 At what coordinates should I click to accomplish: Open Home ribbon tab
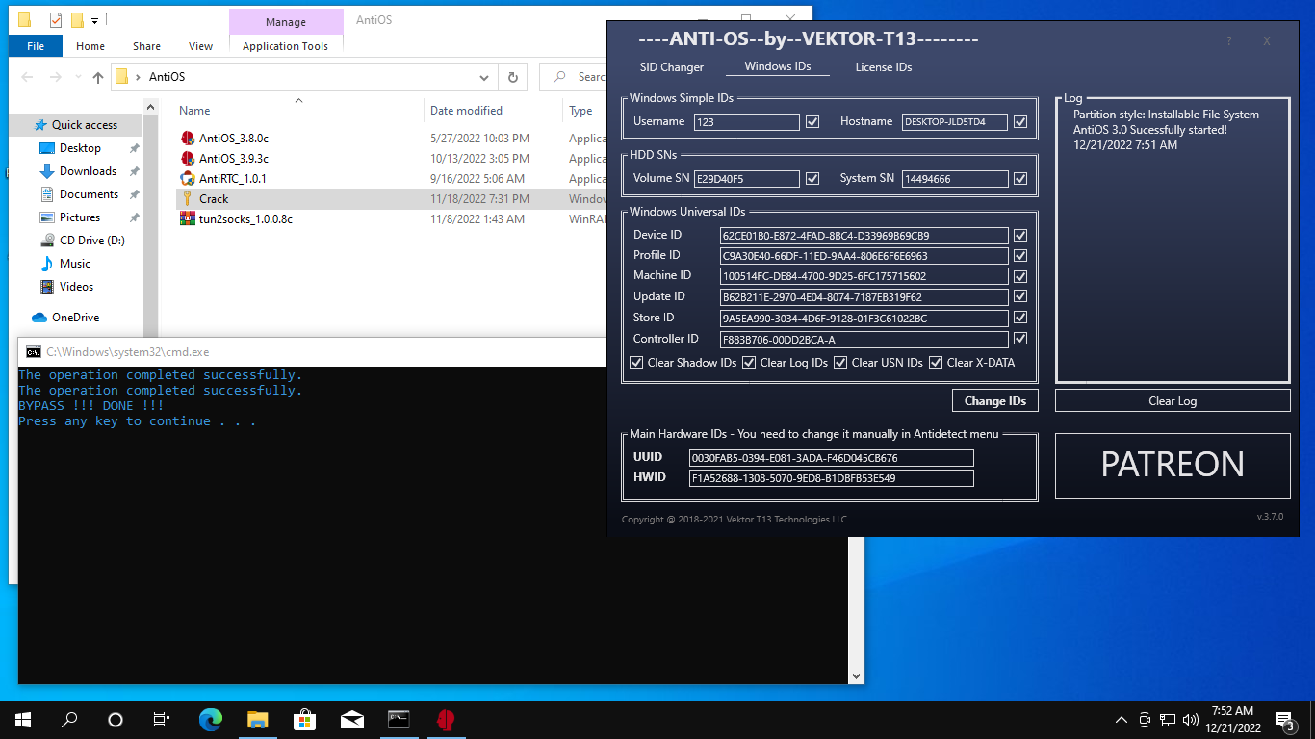pyautogui.click(x=90, y=46)
